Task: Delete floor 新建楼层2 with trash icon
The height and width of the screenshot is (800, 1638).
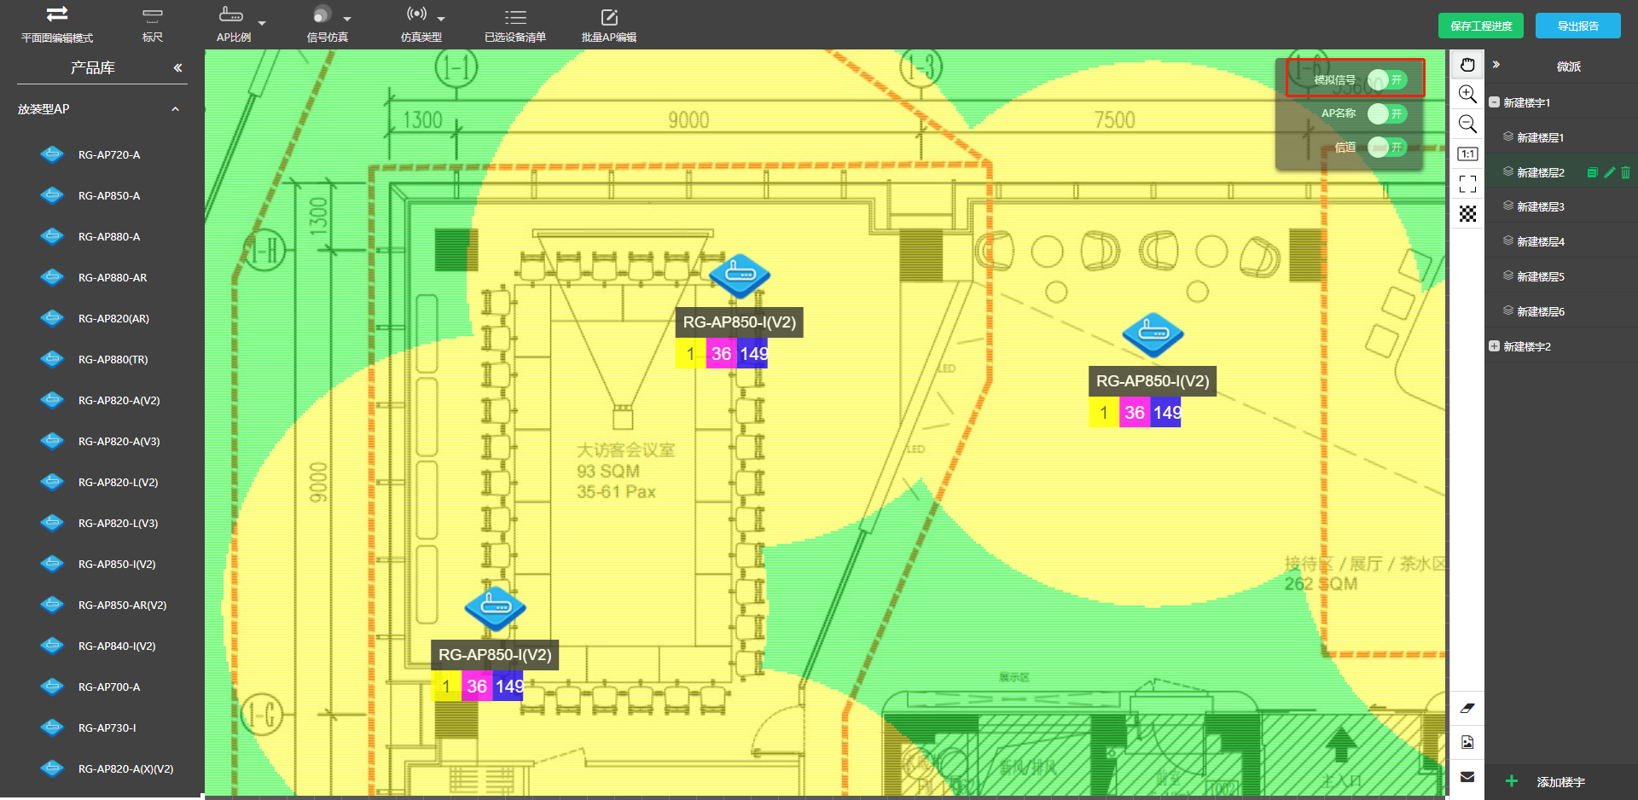Action: [1625, 172]
